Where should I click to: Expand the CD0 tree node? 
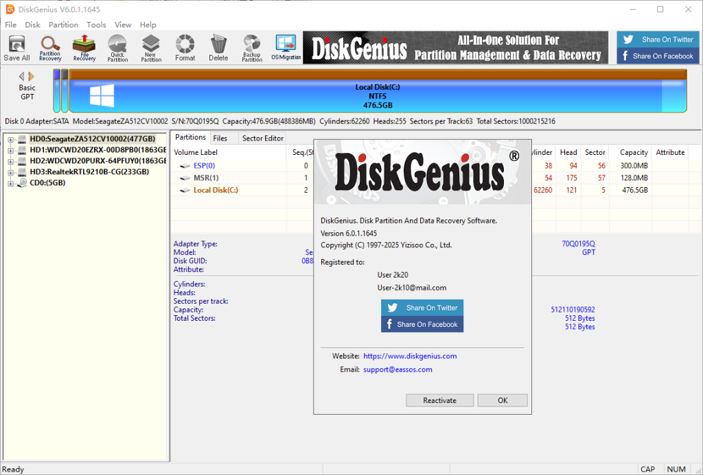(x=10, y=183)
